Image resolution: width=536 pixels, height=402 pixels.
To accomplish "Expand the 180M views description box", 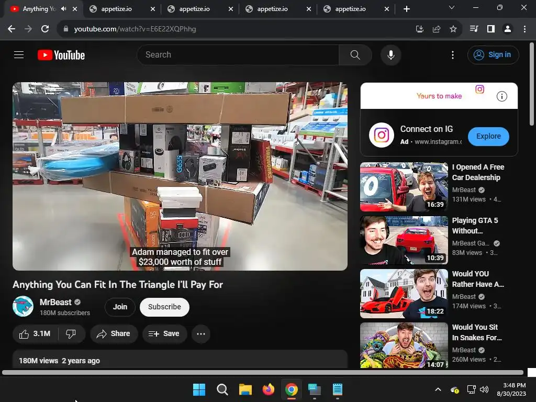I will [x=180, y=359].
